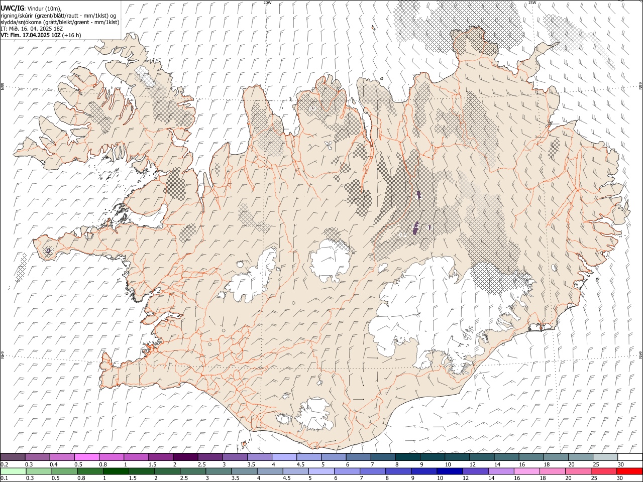Viewport: 643px width, 482px height.
Task: Select the 'IT: Mið. 16. 04. 2025 18Z' line
Action: coord(31,29)
